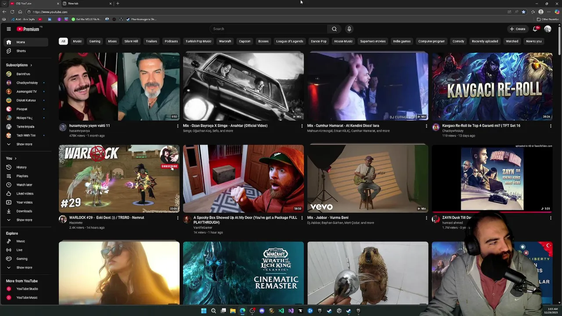Reload the page with refresh icon
The width and height of the screenshot is (562, 316).
12,12
